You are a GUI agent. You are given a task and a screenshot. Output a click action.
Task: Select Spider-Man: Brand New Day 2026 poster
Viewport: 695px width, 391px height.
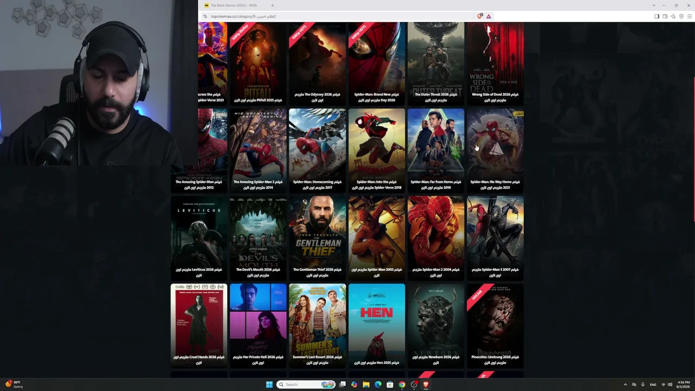tap(377, 63)
